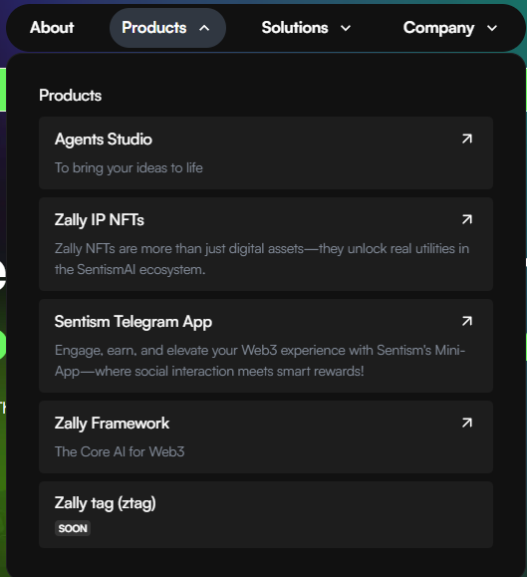Screen dimensions: 527x577
Task: Click the arrow icon on Agents Studio
Action: pos(466,140)
